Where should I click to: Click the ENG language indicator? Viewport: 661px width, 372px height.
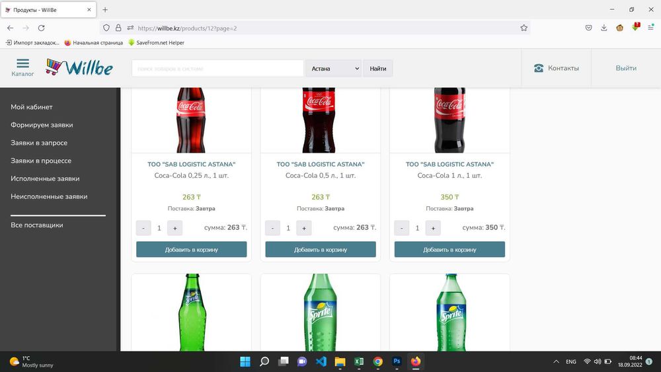(x=571, y=361)
